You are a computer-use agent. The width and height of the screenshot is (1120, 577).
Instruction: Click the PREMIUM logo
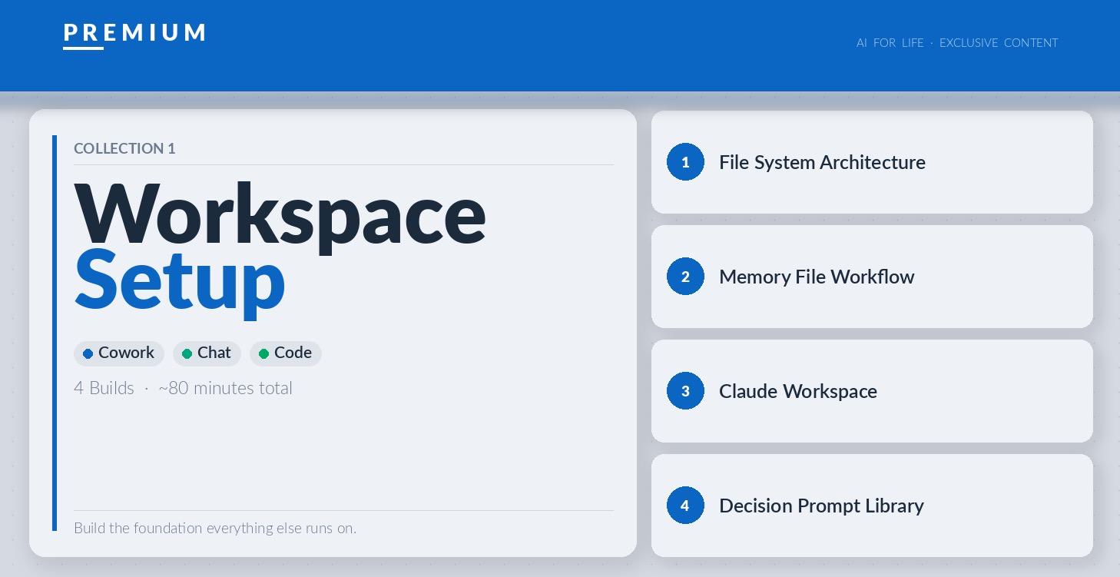(134, 34)
